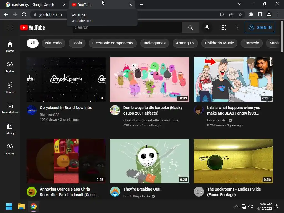The height and width of the screenshot is (213, 284).
Task: Open Annoying Orange slaps Chris Rock title
Action: pos(69,192)
